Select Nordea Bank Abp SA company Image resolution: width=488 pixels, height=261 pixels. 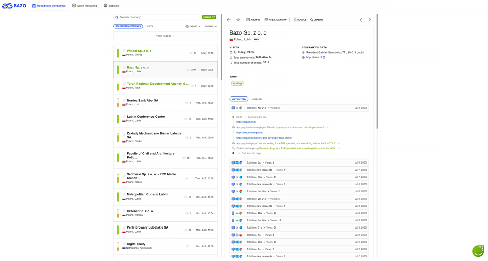(x=165, y=102)
